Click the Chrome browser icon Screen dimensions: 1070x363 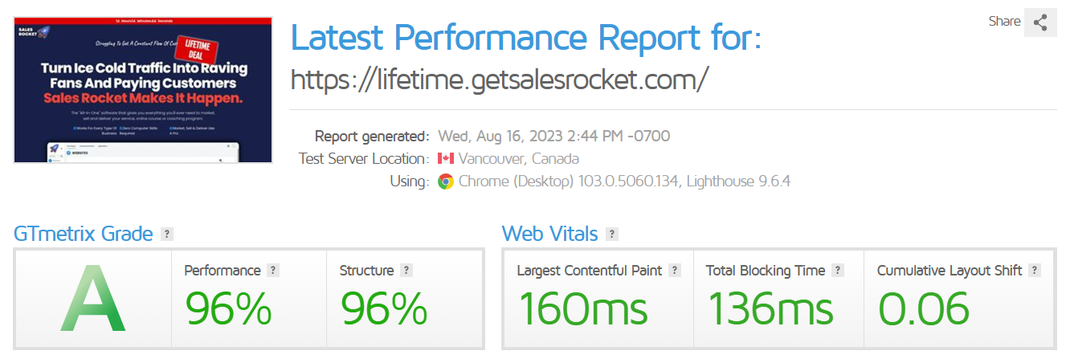[x=446, y=181]
